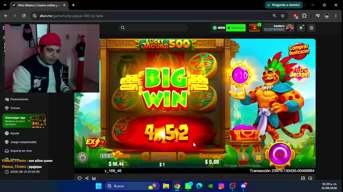Open the Chrome profile avatar

pyautogui.click(x=327, y=16)
